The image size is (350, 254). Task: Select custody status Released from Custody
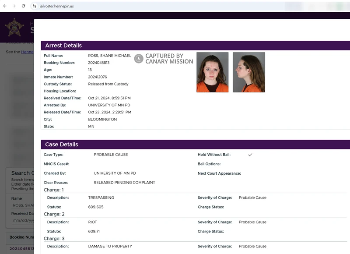(108, 84)
